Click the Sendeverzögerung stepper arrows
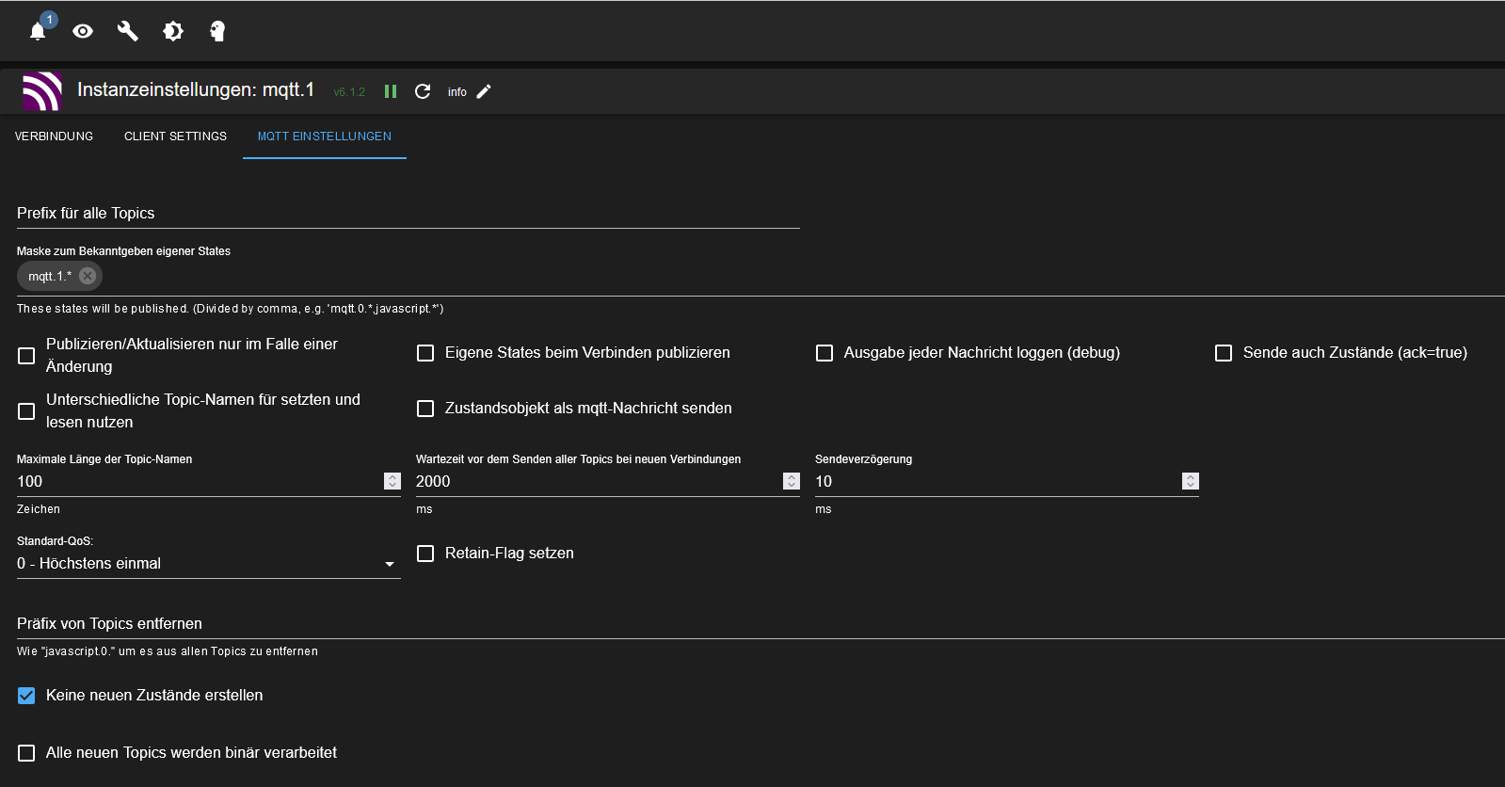Viewport: 1505px width, 787px height. click(x=1191, y=481)
